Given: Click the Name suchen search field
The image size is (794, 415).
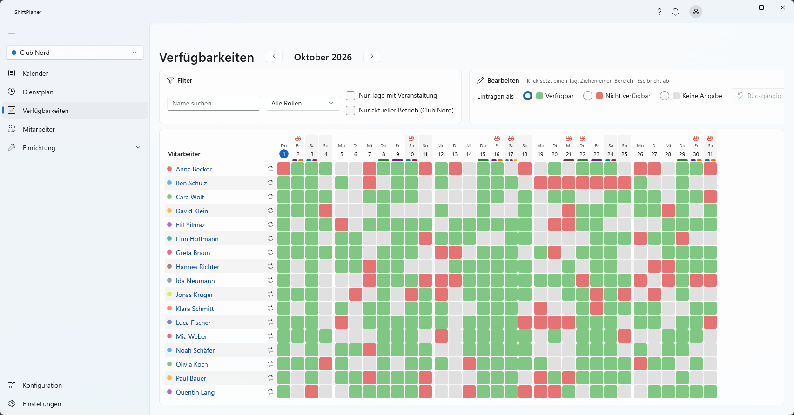Looking at the screenshot, I should [x=214, y=103].
